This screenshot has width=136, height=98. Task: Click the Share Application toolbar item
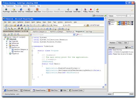click(47, 10)
